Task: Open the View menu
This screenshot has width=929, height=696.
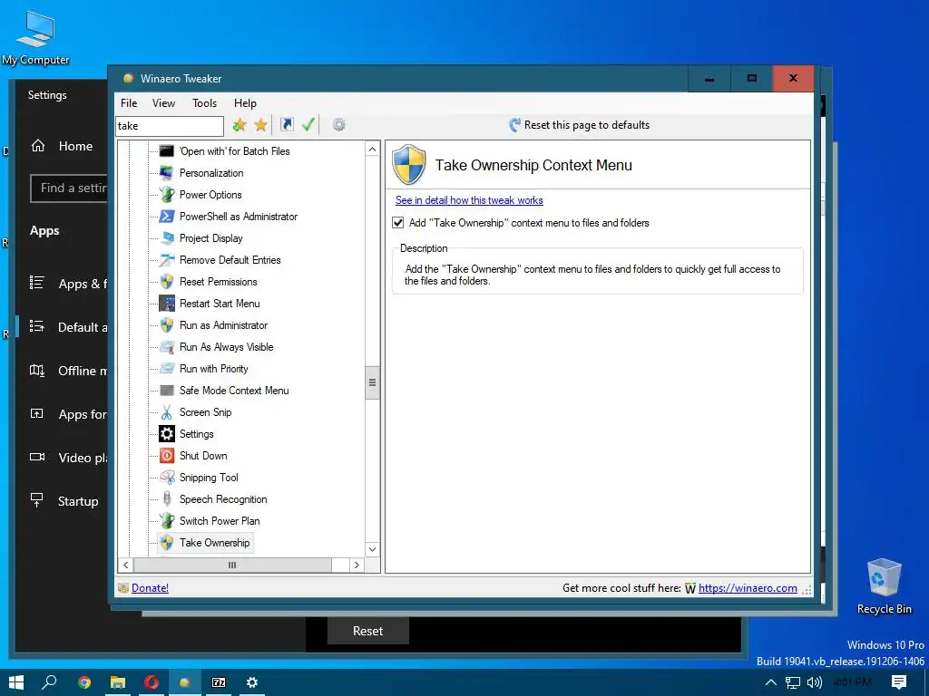Action: point(163,103)
